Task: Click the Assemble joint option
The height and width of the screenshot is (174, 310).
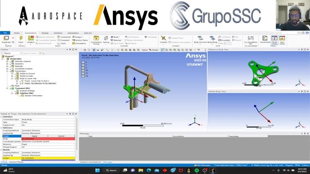Action: 224,40
